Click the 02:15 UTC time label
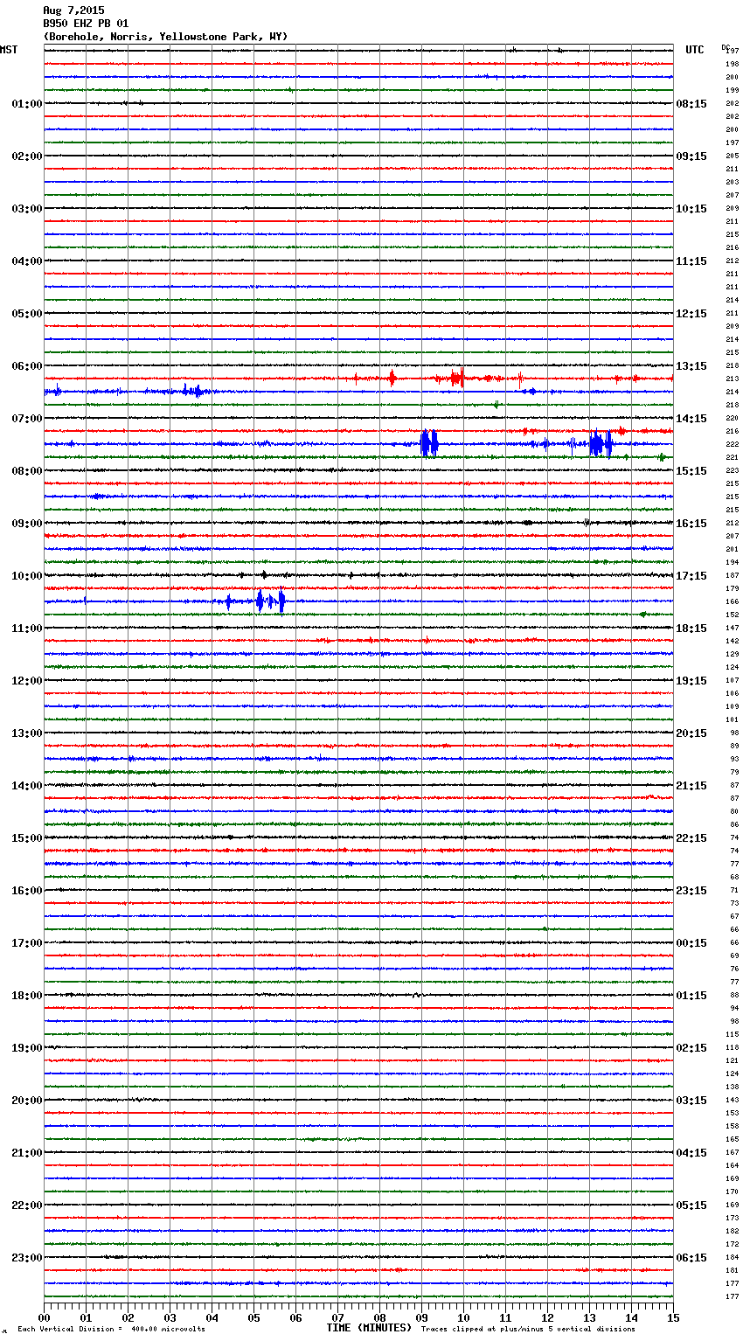This screenshot has height=1341, width=743. tap(691, 1048)
